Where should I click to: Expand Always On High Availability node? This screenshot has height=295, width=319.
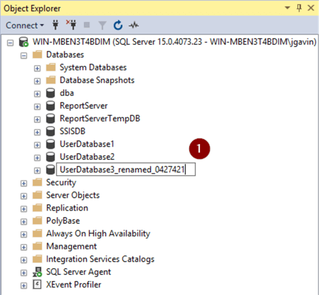click(x=24, y=235)
